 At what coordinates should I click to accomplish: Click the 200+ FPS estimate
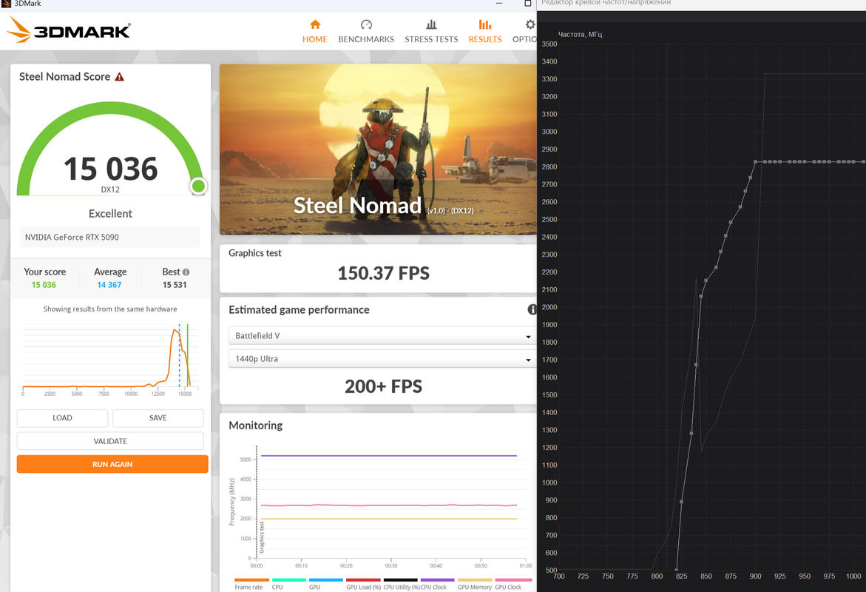[383, 386]
